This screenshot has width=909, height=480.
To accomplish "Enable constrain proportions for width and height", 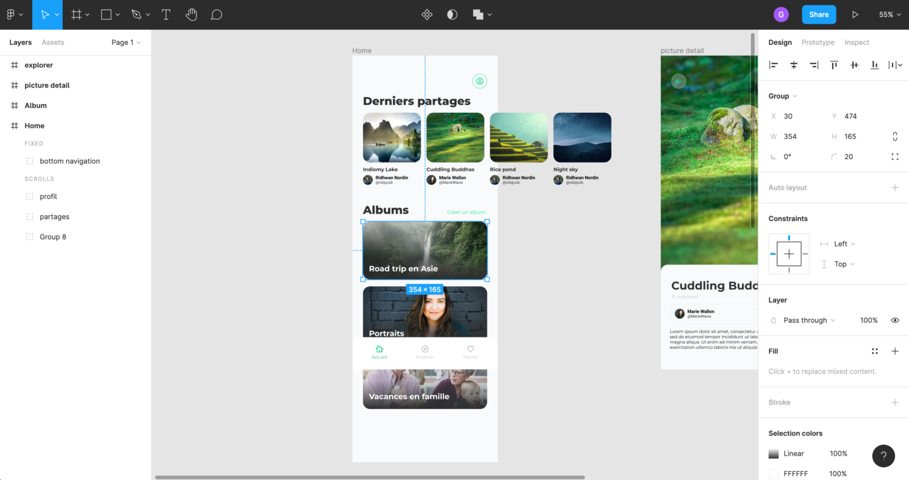I will point(894,136).
